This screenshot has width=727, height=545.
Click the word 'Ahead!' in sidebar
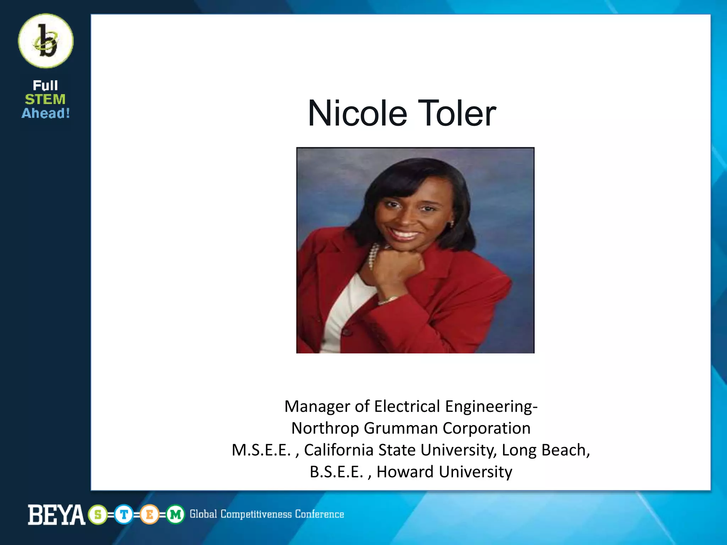(46, 113)
